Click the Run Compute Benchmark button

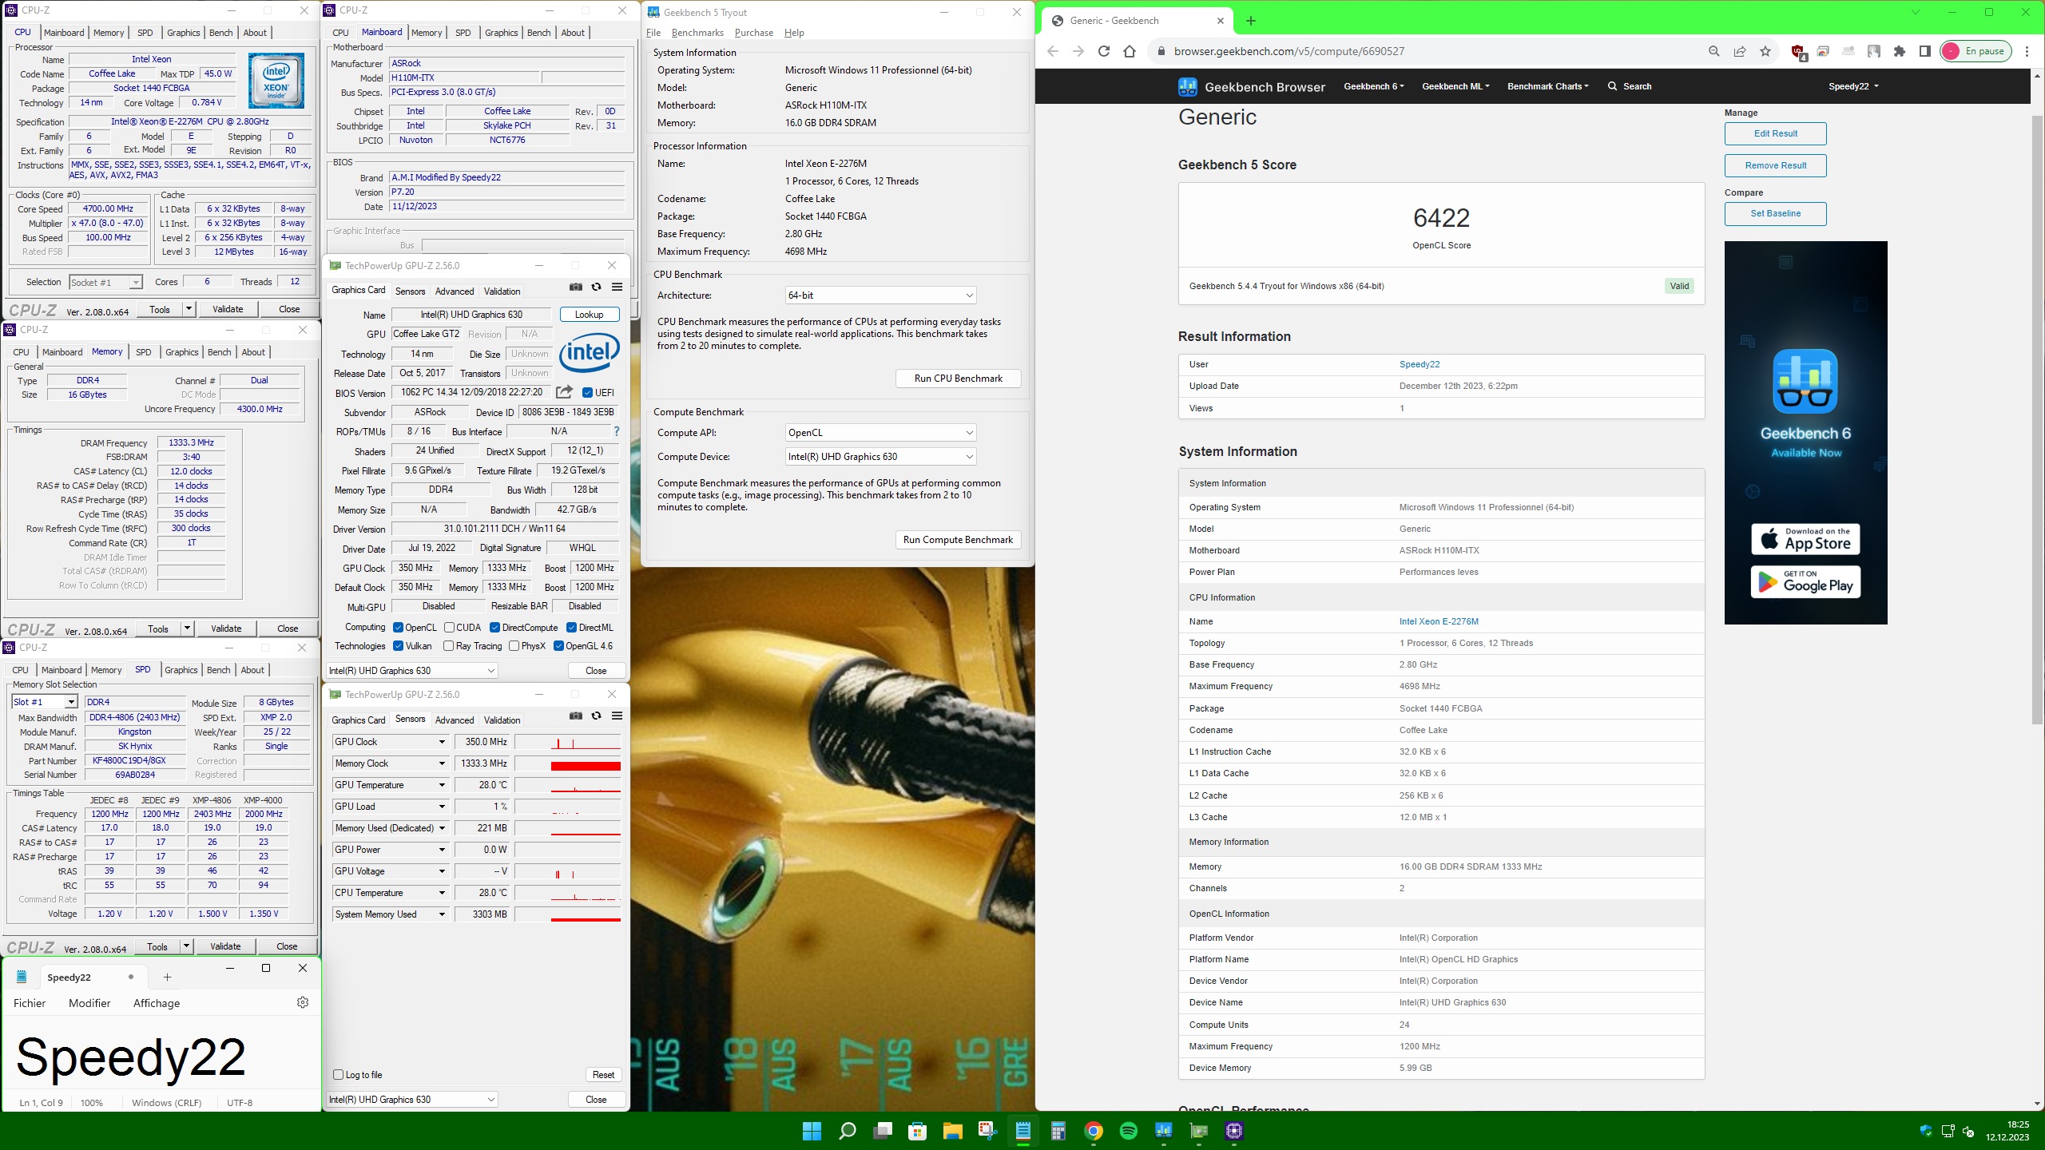point(958,540)
